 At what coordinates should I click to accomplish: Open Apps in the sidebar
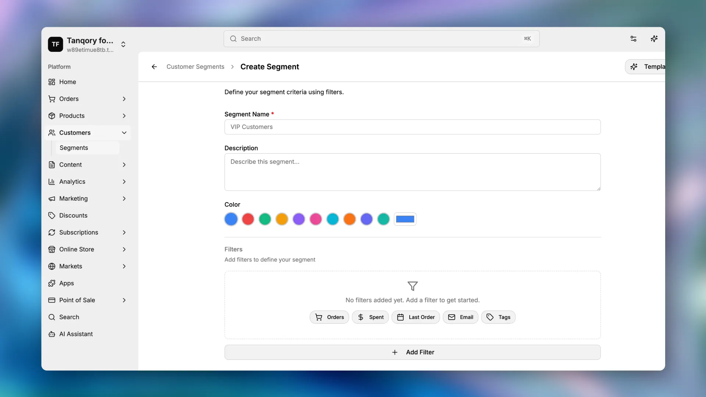[x=88, y=283]
